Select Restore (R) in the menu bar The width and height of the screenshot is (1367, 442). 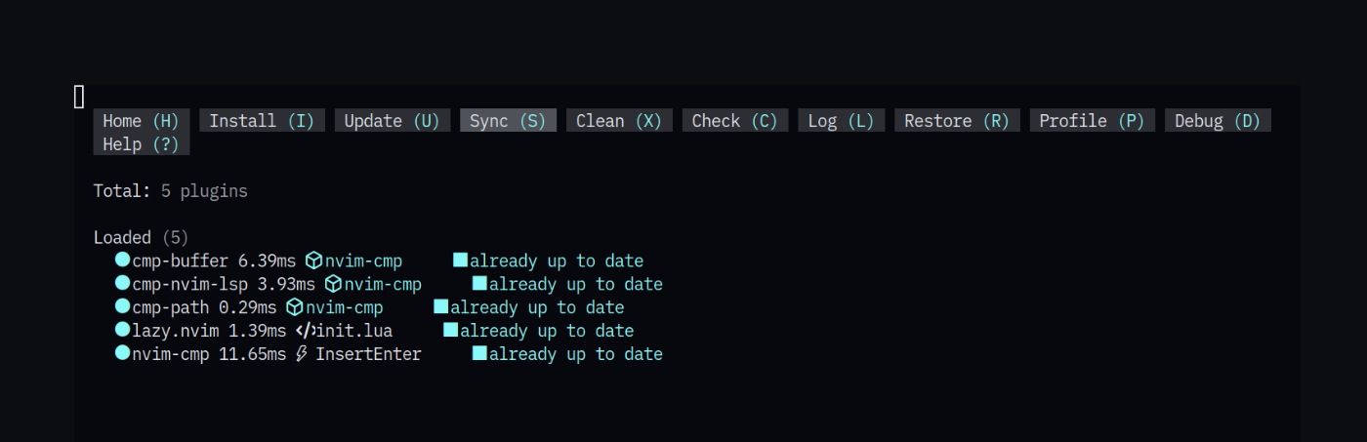click(x=957, y=120)
